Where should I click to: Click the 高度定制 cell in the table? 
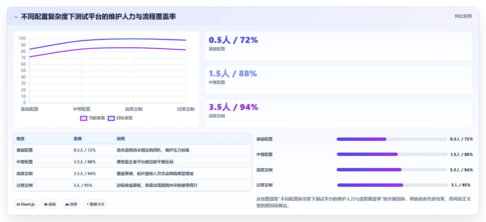[25, 174]
